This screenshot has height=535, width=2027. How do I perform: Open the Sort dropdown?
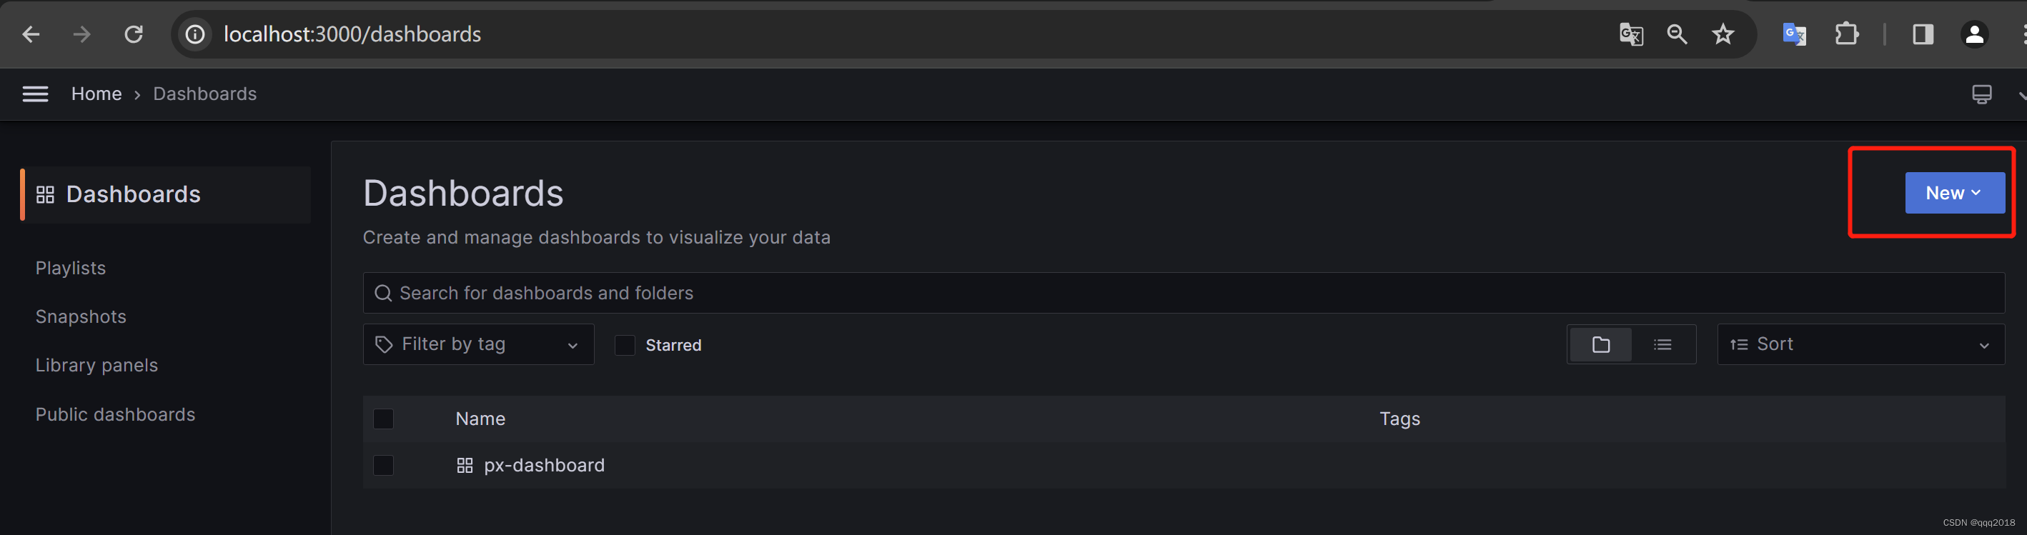click(1860, 344)
